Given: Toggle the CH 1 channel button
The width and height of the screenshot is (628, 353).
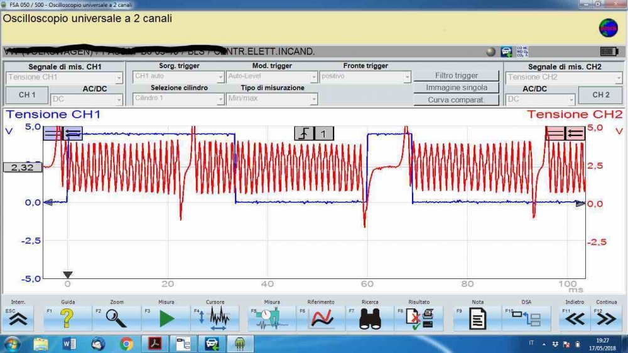Looking at the screenshot, I should pos(27,95).
